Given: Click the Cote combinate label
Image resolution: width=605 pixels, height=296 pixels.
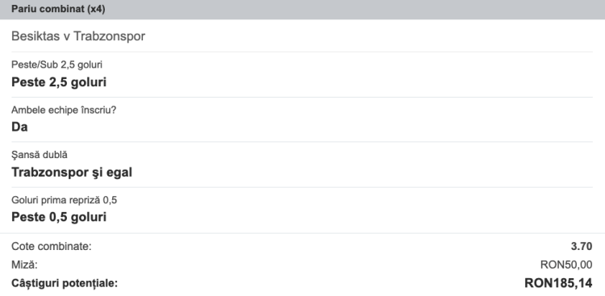Looking at the screenshot, I should (52, 247).
